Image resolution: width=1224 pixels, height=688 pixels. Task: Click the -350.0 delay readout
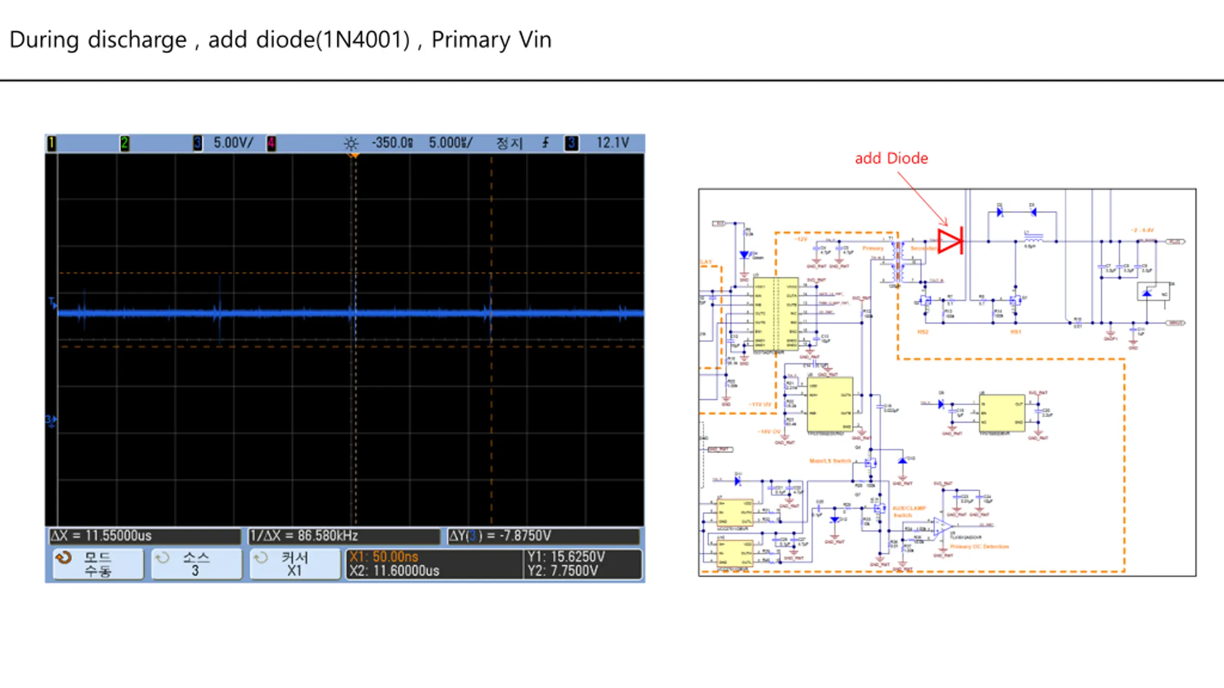393,143
